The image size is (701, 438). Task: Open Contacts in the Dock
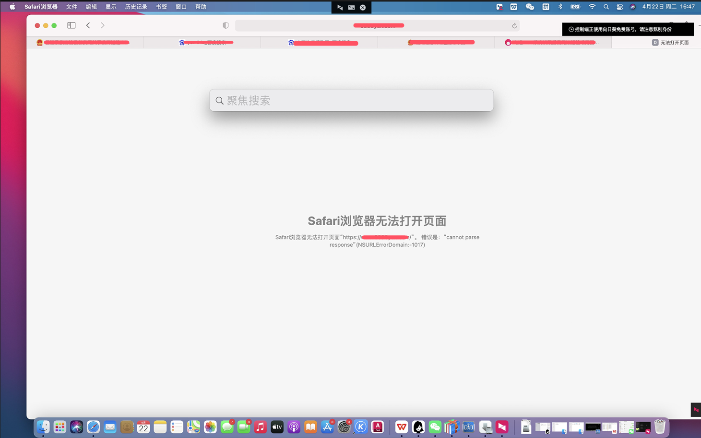coord(127,426)
